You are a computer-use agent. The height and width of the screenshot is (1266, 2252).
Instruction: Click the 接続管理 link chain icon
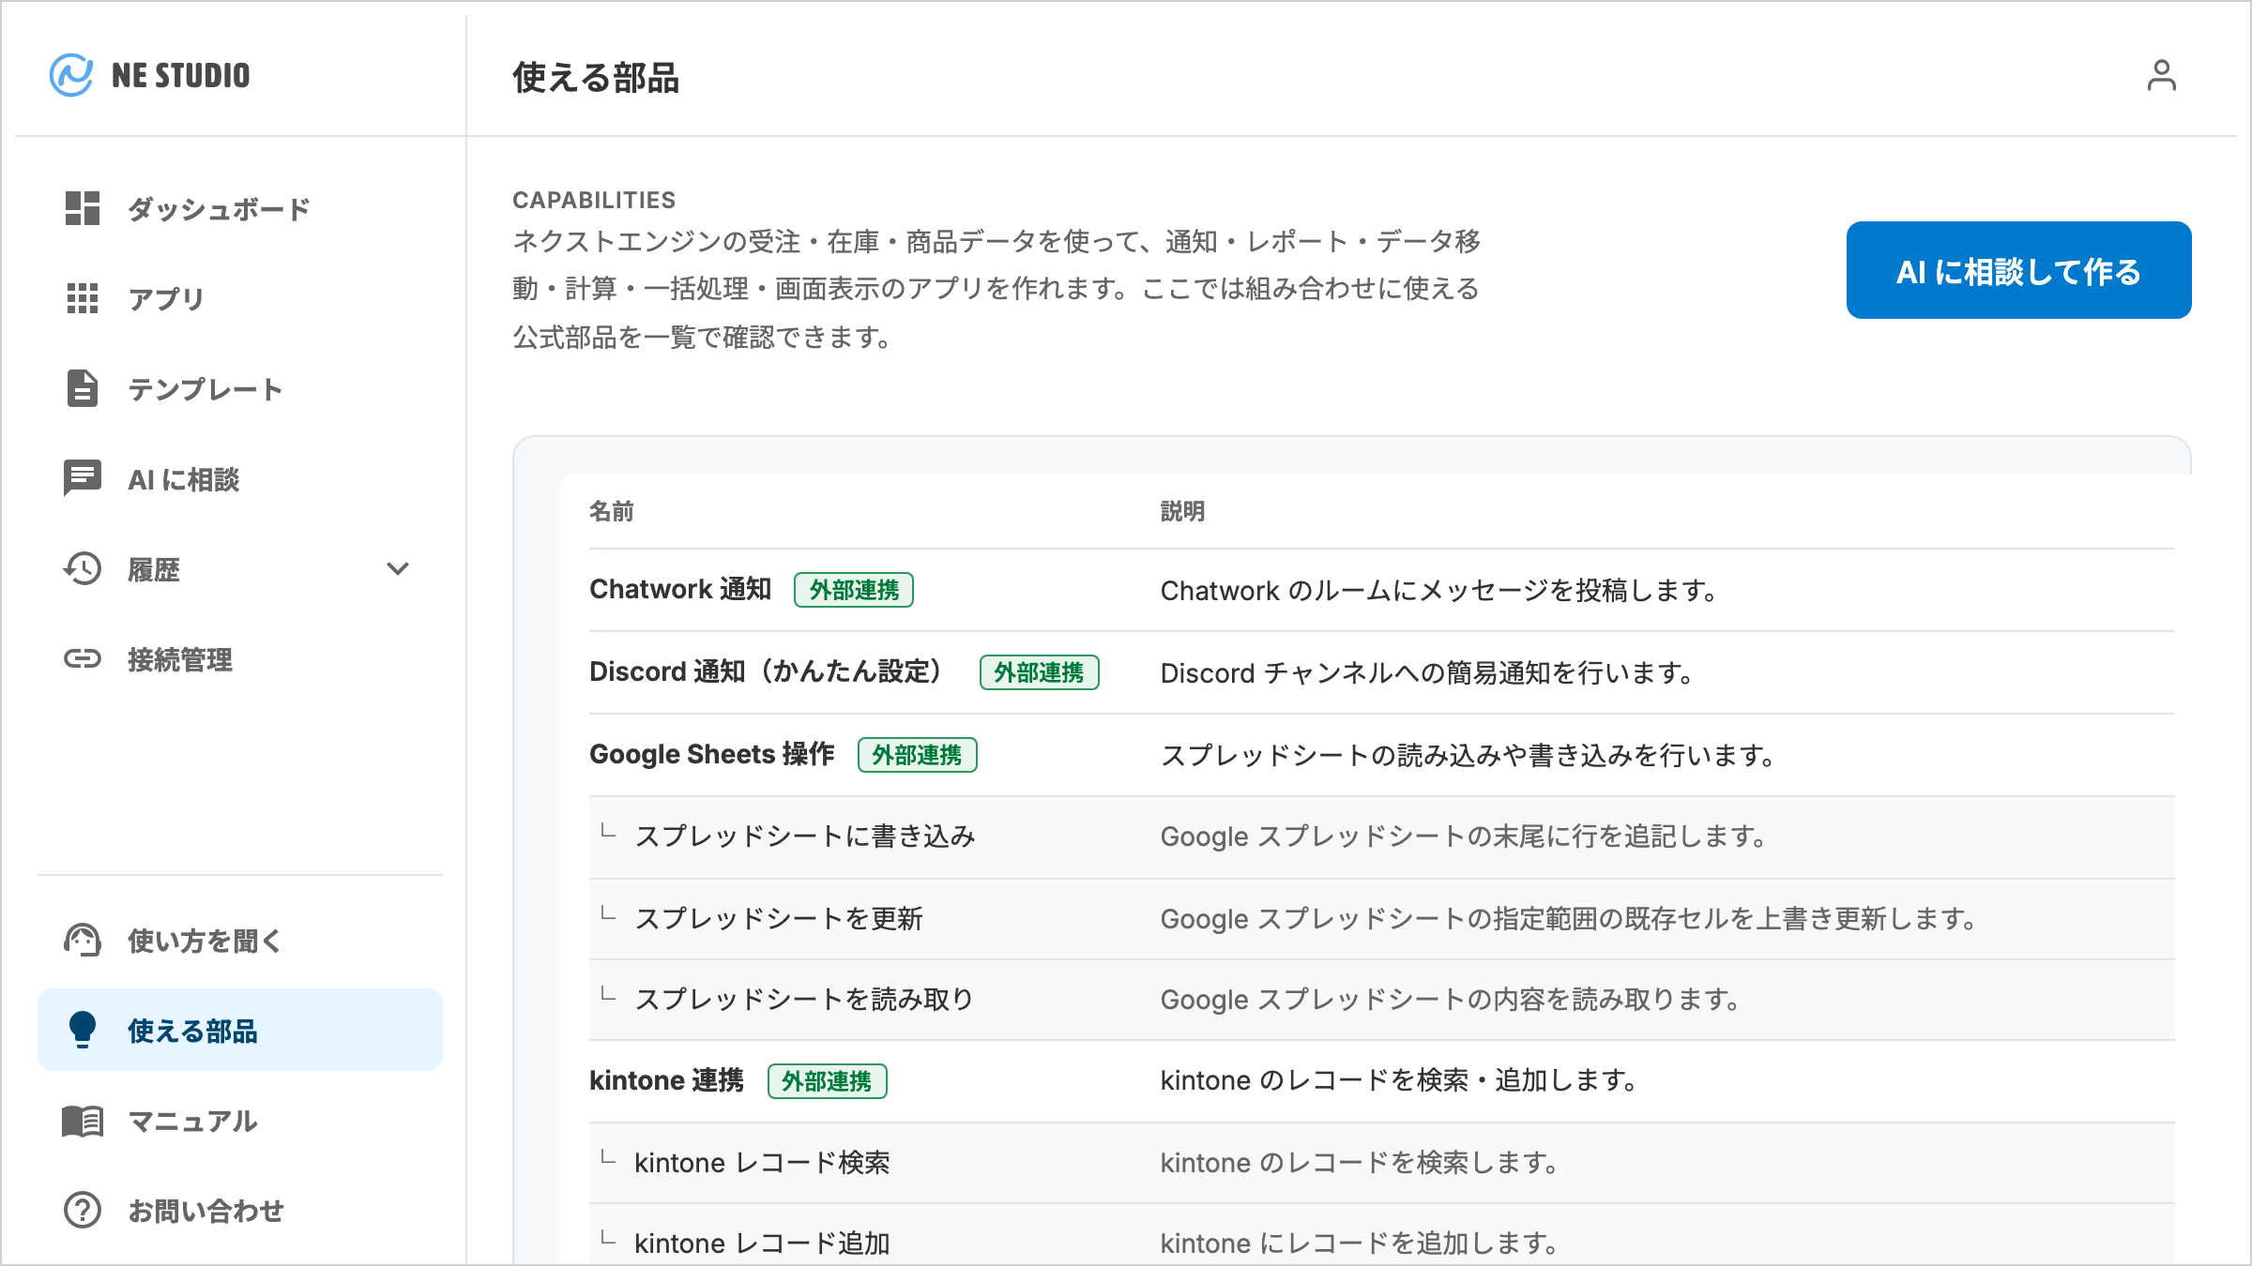click(83, 658)
